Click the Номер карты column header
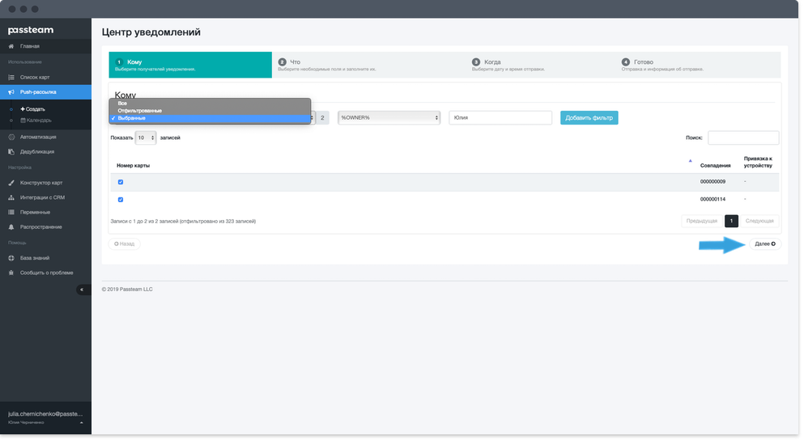Image resolution: width=804 pixels, height=440 pixels. [134, 166]
